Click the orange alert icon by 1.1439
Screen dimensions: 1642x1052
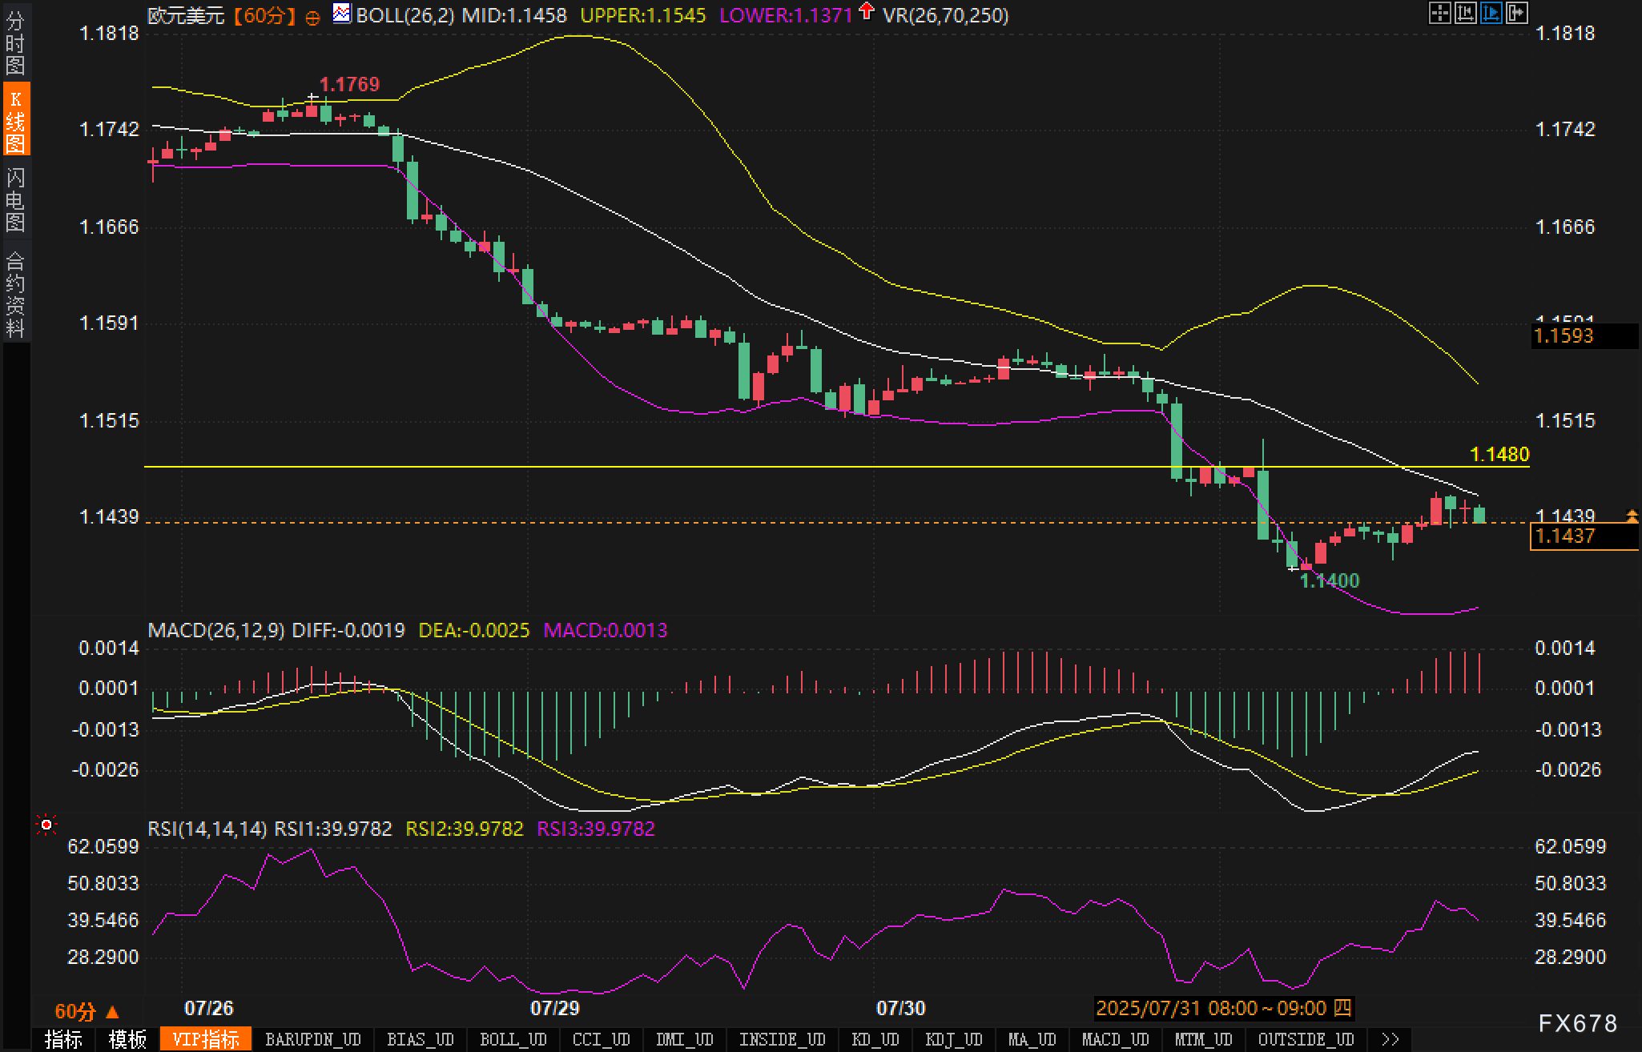(1632, 516)
